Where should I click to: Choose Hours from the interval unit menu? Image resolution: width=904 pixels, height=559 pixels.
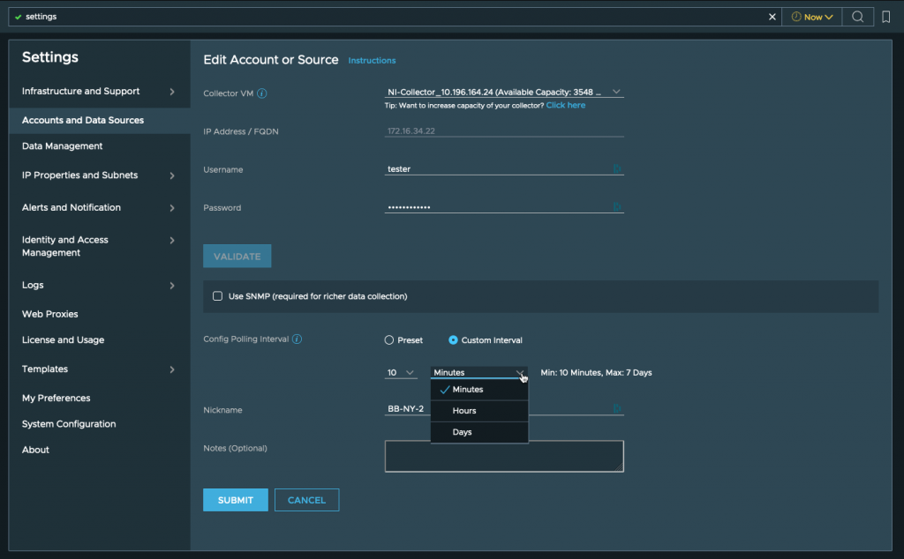click(464, 411)
